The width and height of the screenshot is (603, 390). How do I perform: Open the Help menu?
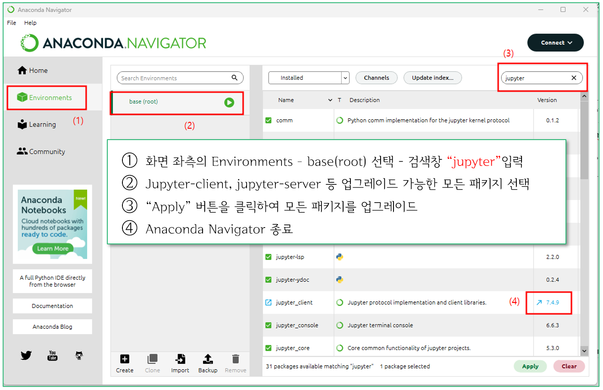point(30,23)
